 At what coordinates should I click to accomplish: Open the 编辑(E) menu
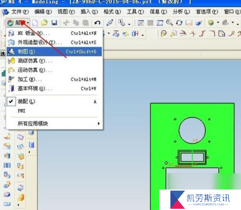coord(43,12)
